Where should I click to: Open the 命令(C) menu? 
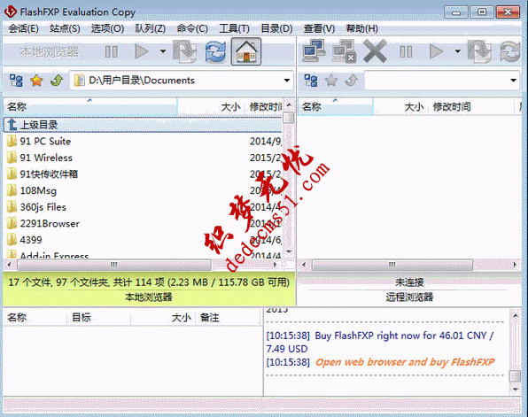click(x=192, y=28)
